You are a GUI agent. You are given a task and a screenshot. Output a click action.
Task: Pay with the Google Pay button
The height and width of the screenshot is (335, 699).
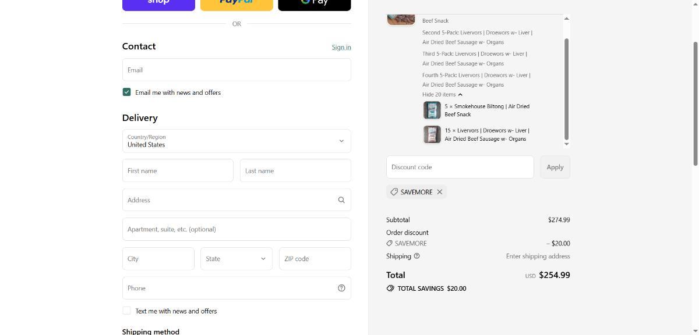pos(315,3)
